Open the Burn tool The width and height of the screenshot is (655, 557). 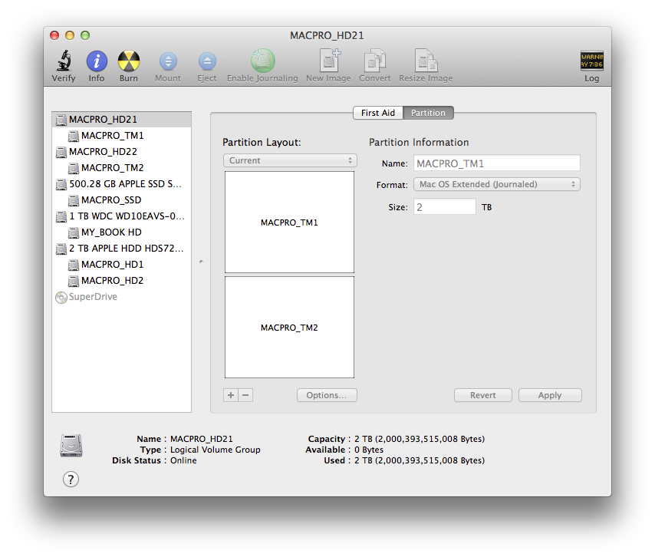tap(128, 65)
